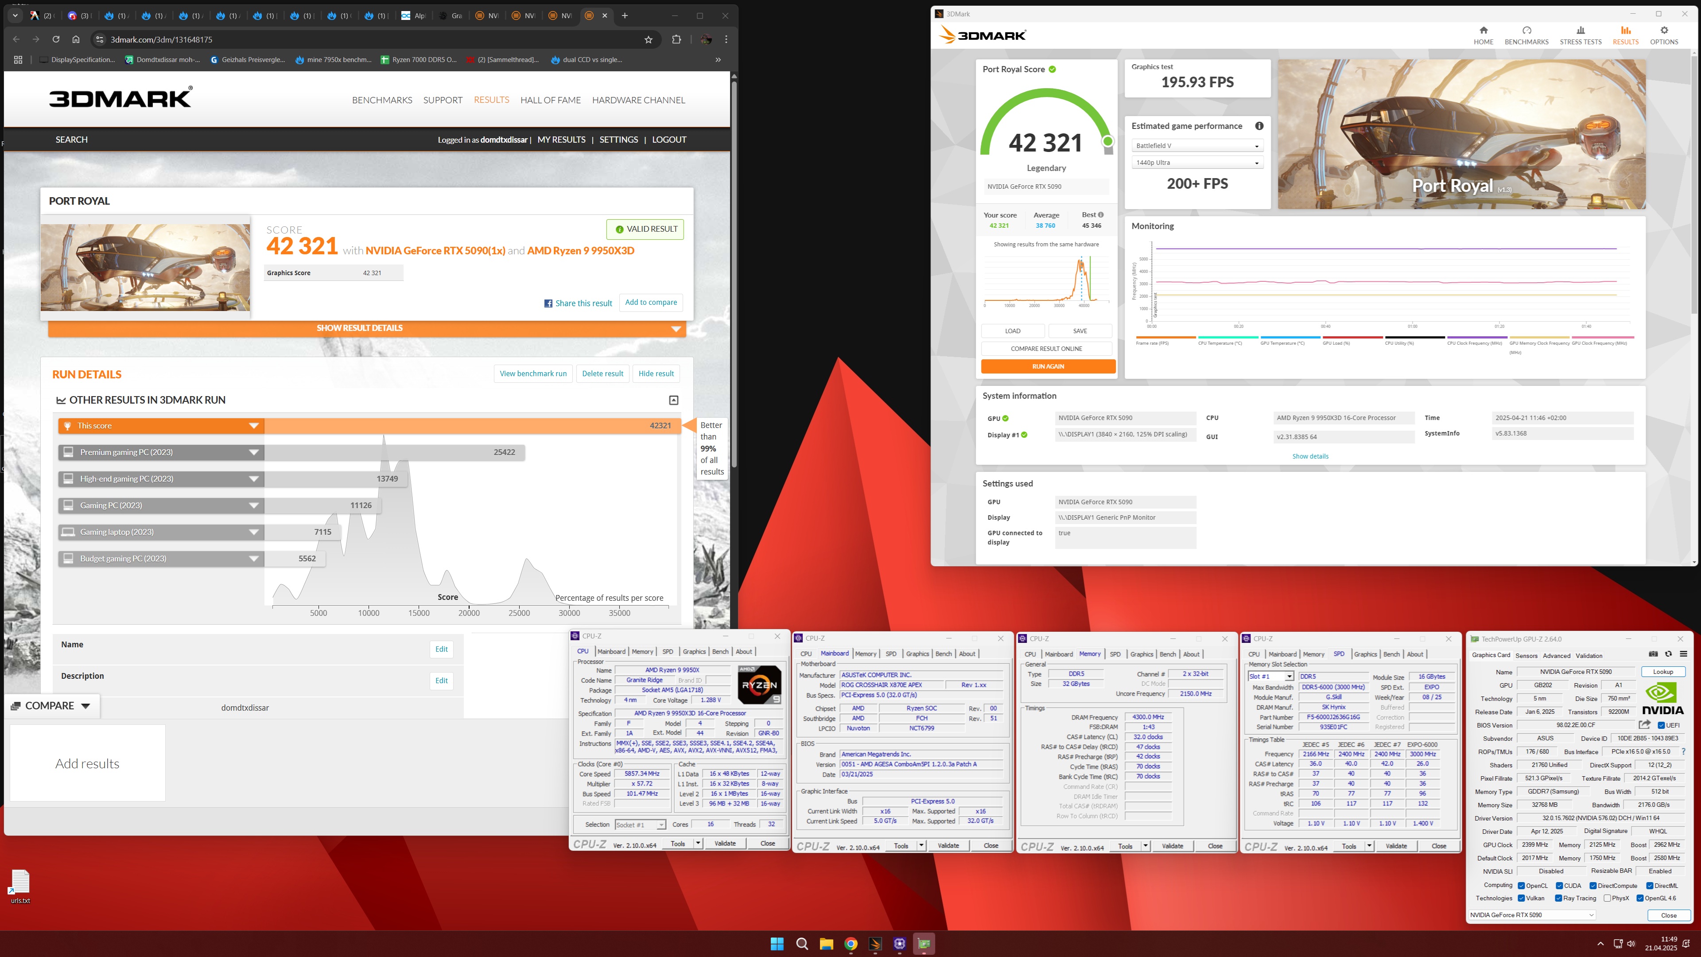
Task: Toggle CUDA checkbox in GPU-Z
Action: [1559, 886]
